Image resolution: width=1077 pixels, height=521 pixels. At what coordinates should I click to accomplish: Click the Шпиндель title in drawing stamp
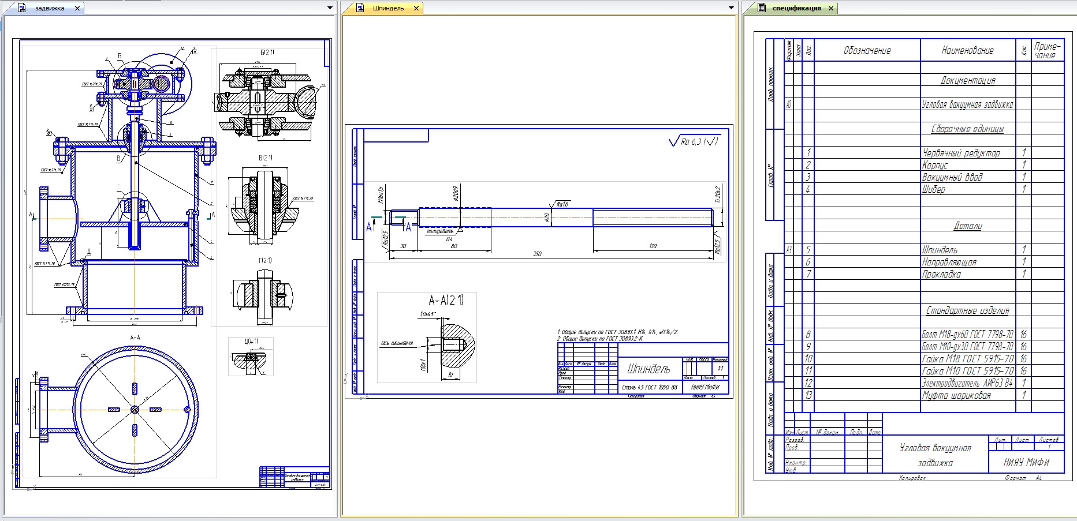click(x=649, y=369)
